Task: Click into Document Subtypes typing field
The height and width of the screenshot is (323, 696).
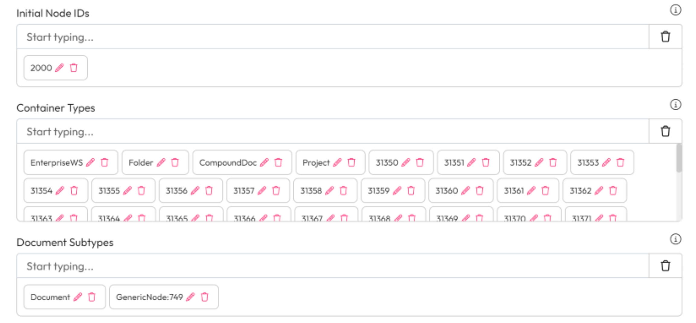Action: click(x=332, y=266)
